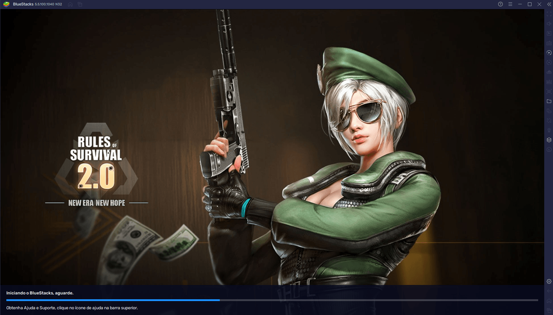Screen dimensions: 553x315
Task: Click the Android home icon in sidebar
Action: 549,301
